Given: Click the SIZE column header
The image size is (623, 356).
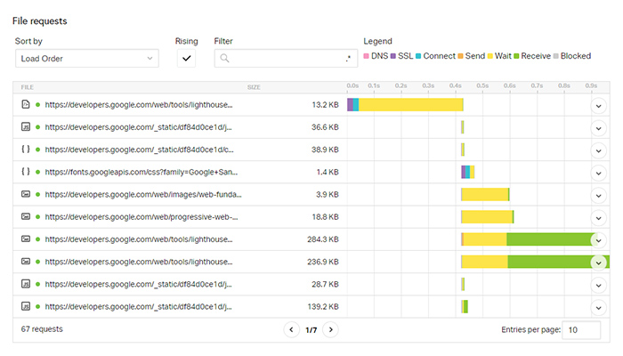Looking at the screenshot, I should pos(254,87).
